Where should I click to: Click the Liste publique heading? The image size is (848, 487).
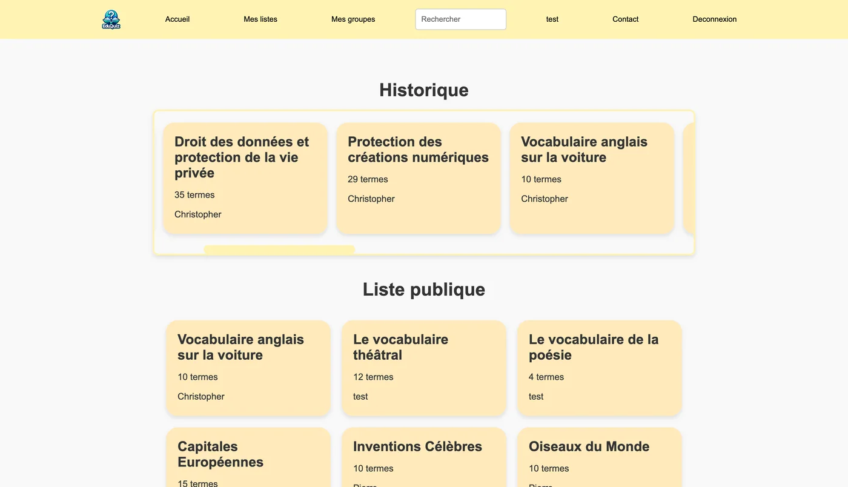pos(424,289)
